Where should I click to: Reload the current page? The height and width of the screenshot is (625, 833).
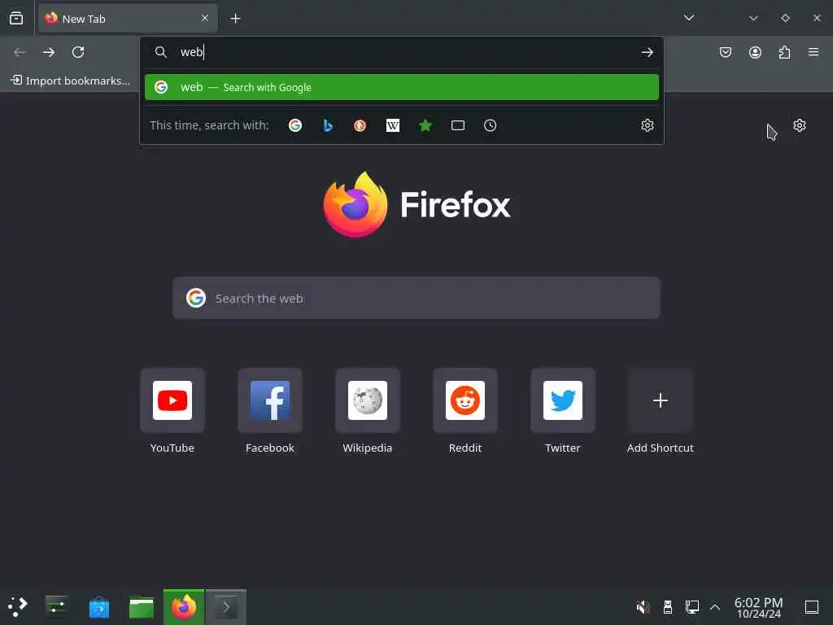78,52
